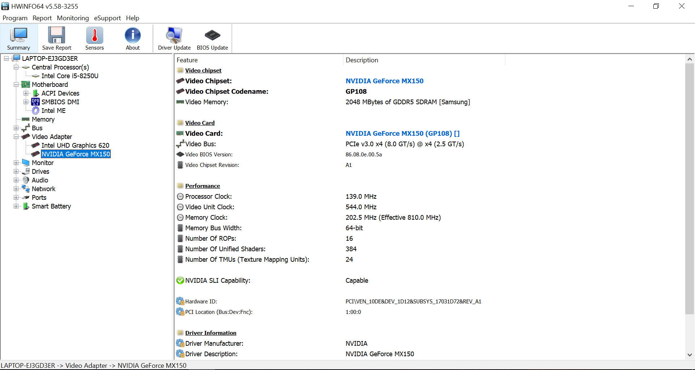
Task: Click the Ports tree icon
Action: pos(26,197)
